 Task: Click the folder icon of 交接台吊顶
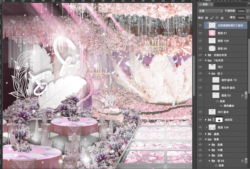coord(210,55)
